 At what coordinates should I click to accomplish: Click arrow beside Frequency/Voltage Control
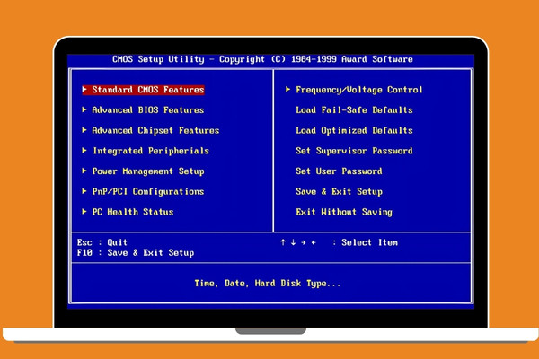coord(288,90)
